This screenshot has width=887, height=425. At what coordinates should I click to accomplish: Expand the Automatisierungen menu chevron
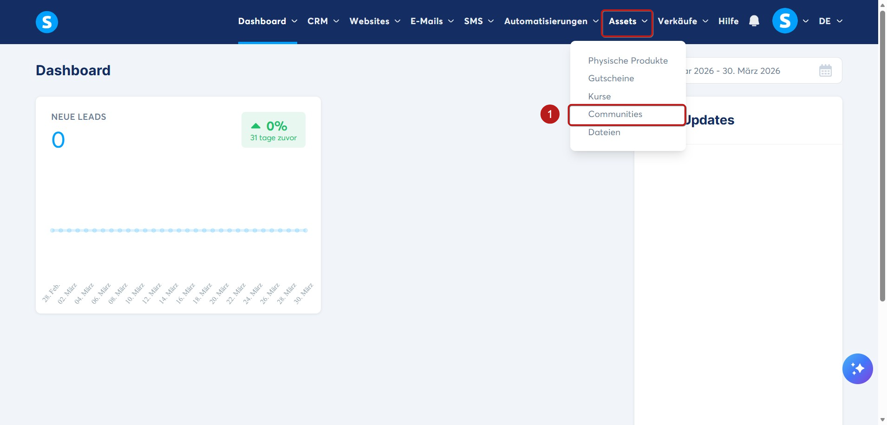[x=596, y=21]
